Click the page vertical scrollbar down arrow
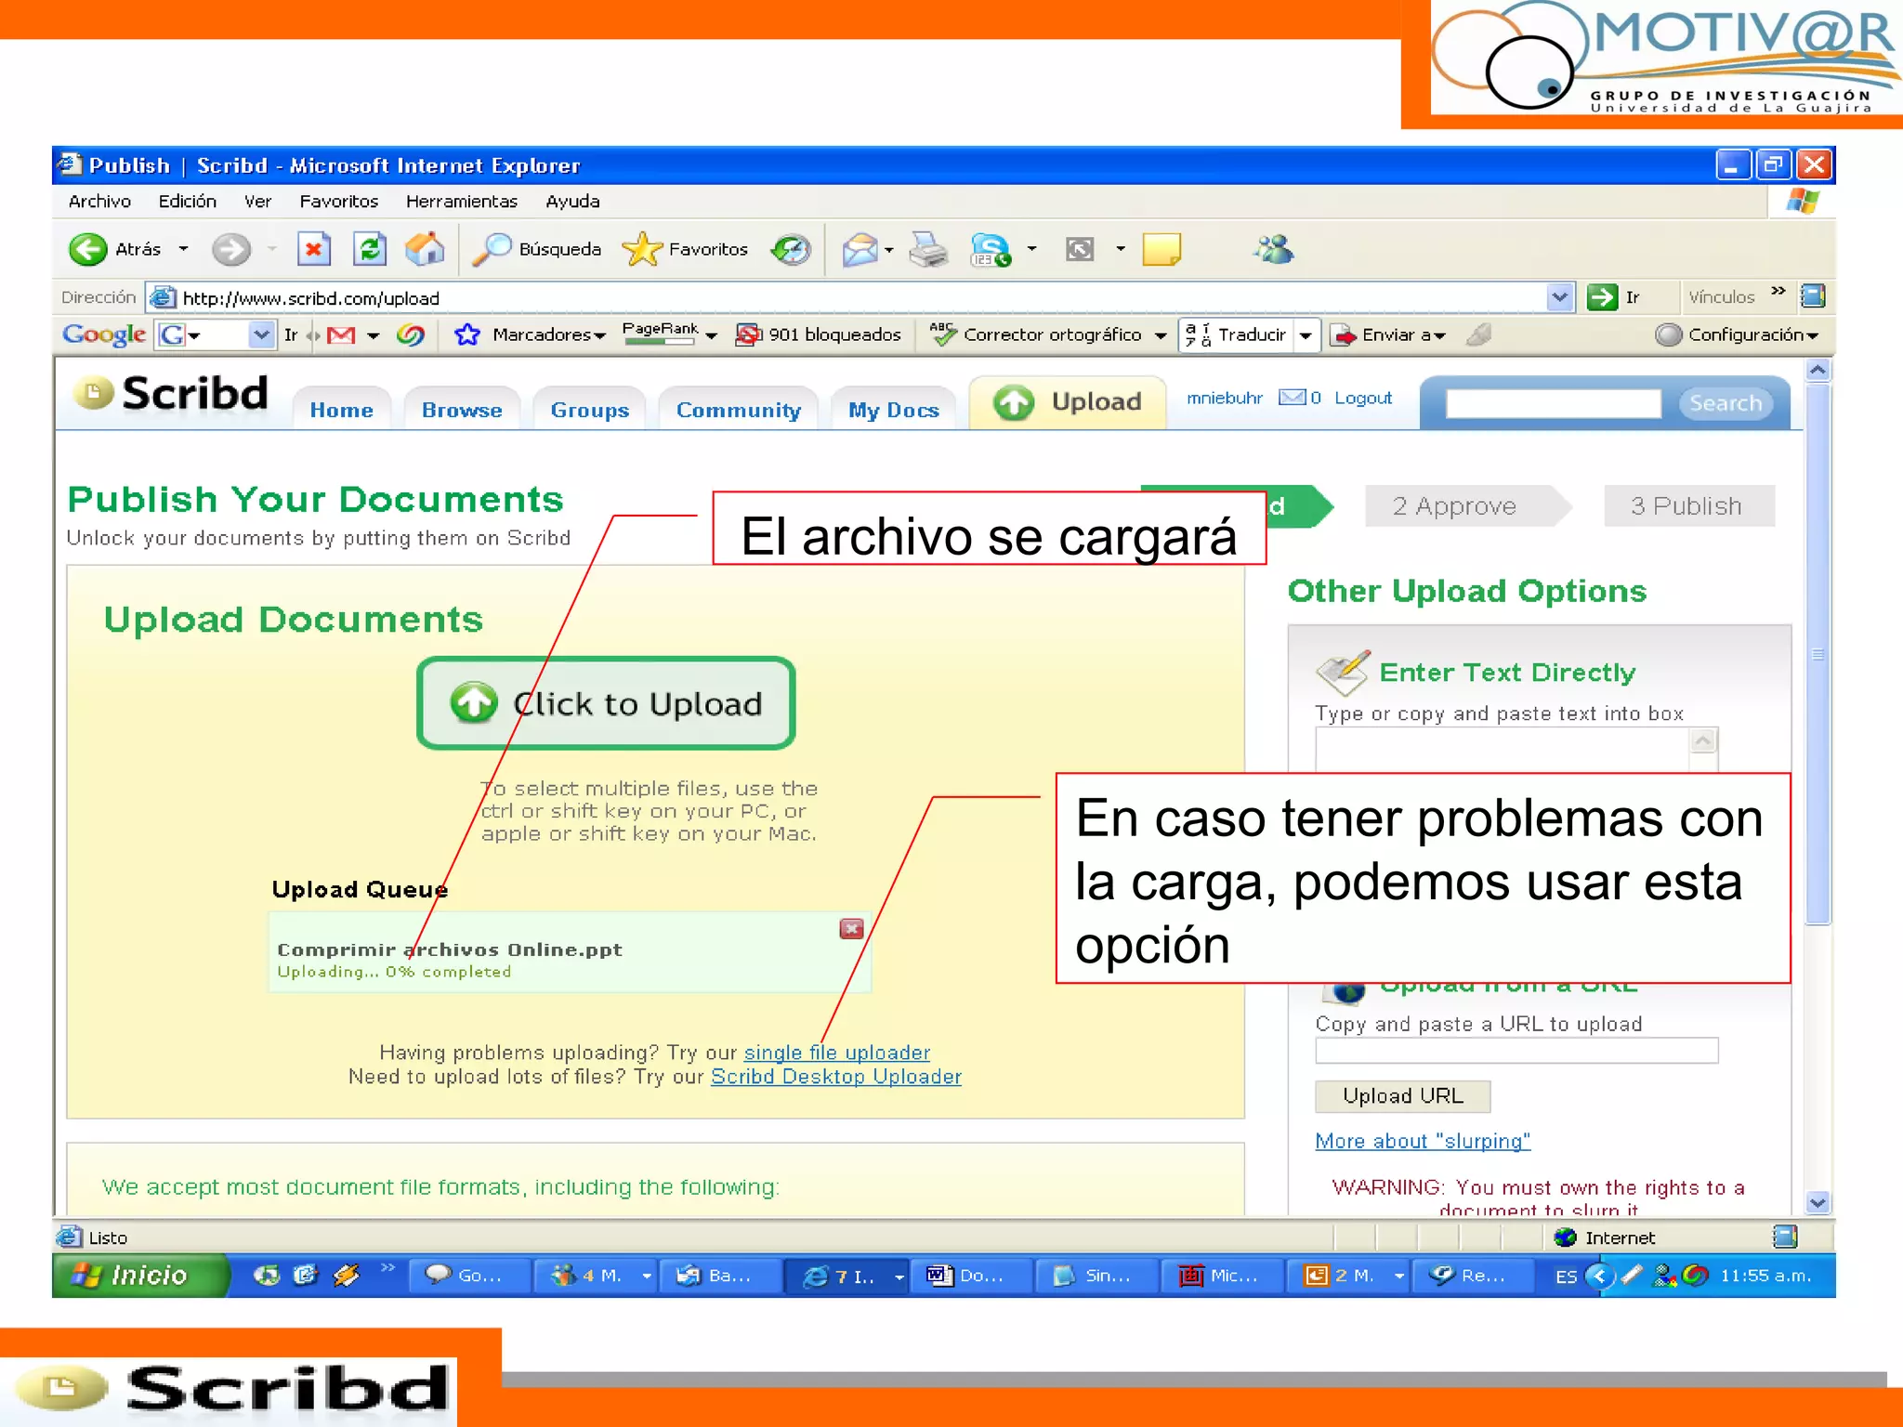Screen dimensions: 1903x1427 pos(1818,1202)
